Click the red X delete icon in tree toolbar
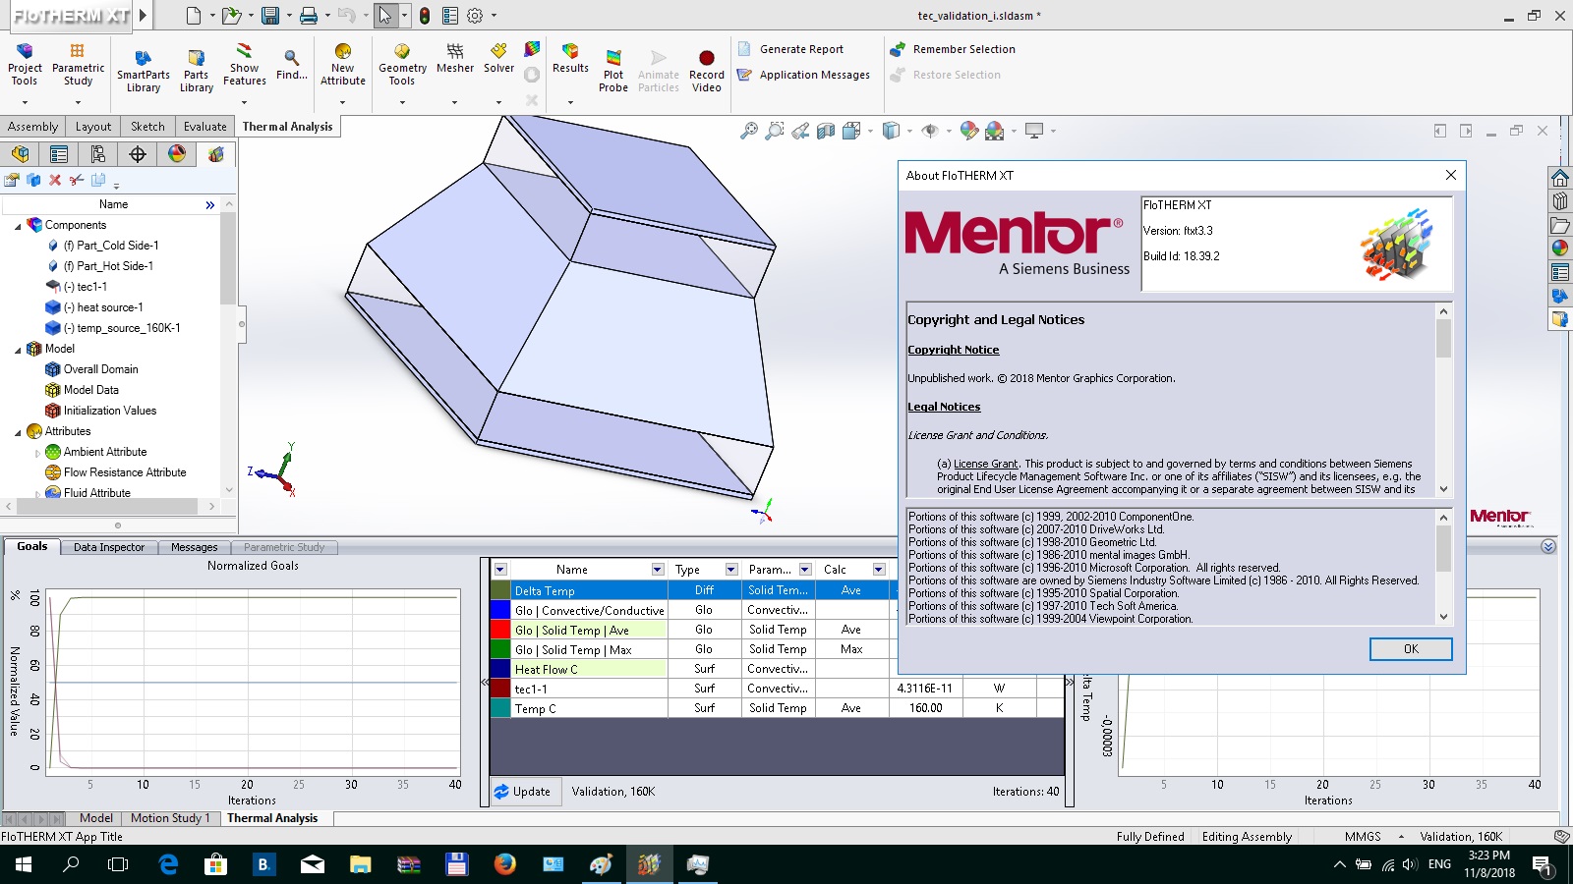Viewport: 1573px width, 884px height. tap(55, 180)
